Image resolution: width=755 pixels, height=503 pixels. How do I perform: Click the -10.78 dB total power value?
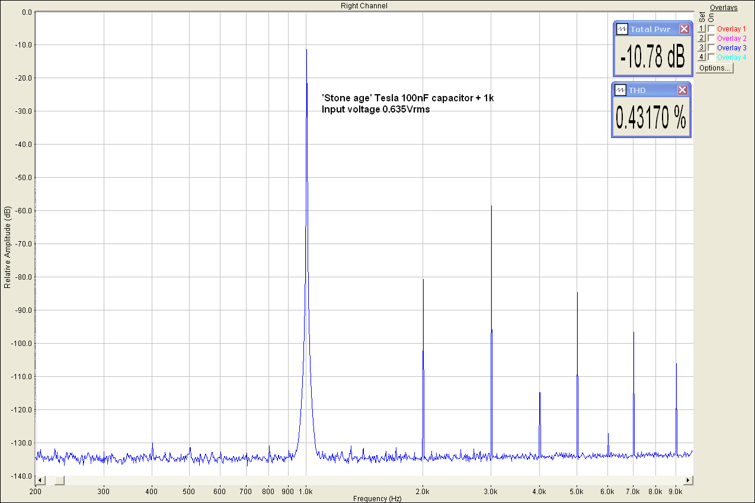(652, 57)
